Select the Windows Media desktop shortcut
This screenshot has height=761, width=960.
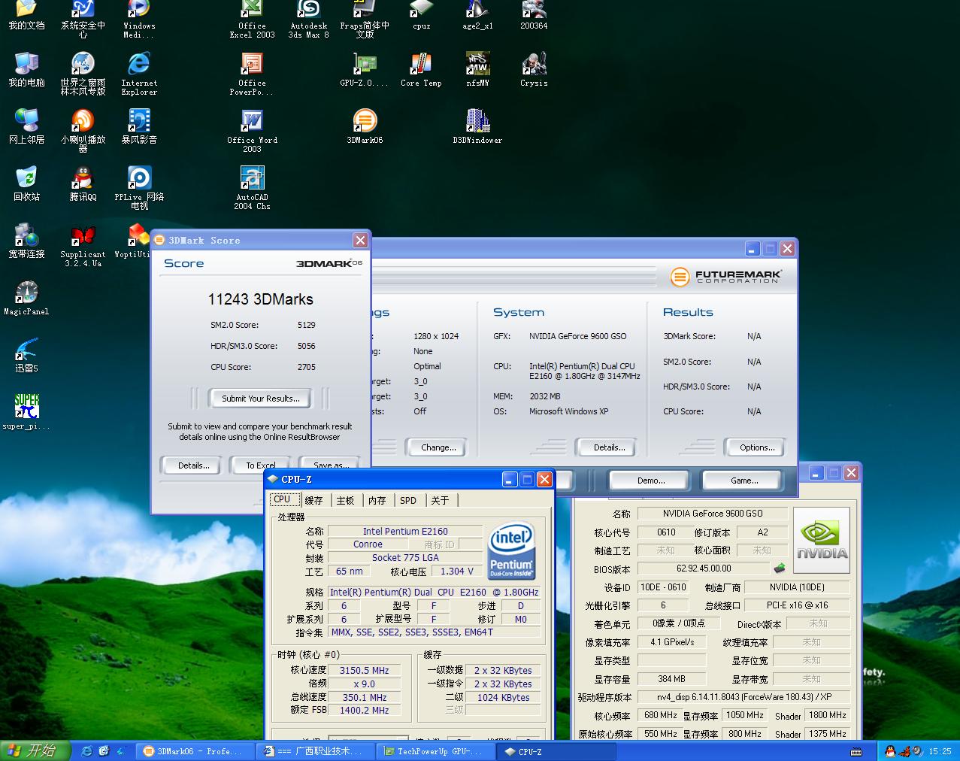[139, 19]
